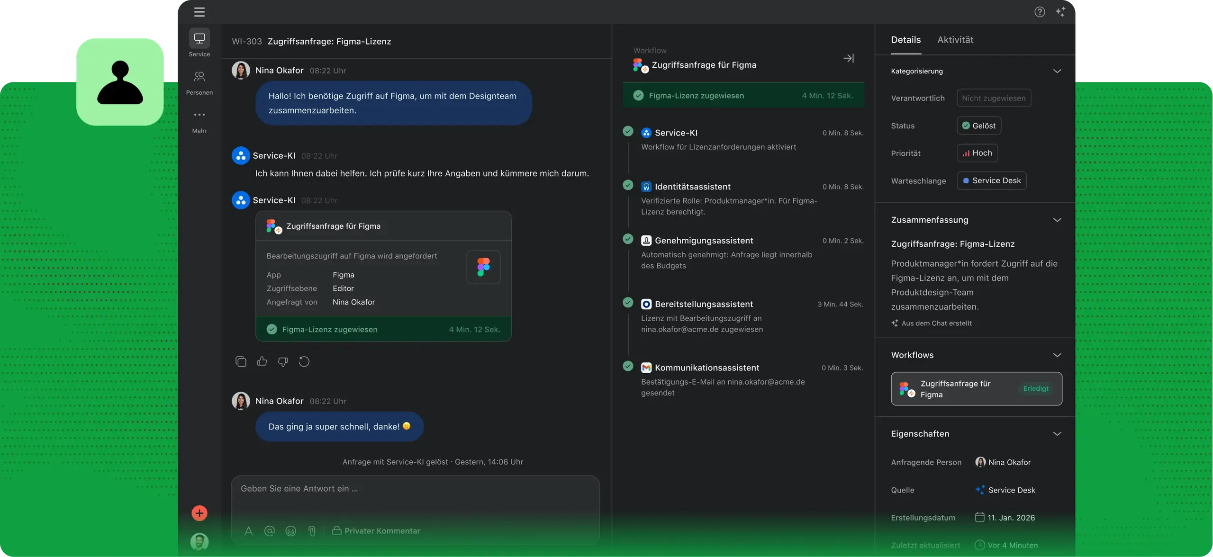Viewport: 1213px width, 557px height.
Task: Copy the Service-KI response
Action: (241, 362)
